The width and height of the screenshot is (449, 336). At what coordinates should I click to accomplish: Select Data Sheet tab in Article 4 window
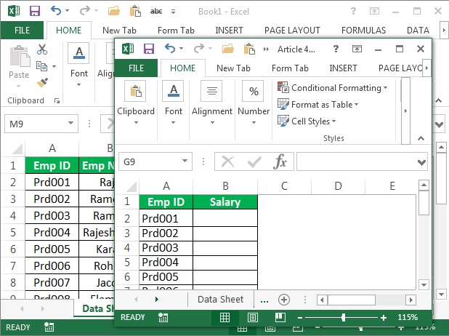[x=220, y=300]
